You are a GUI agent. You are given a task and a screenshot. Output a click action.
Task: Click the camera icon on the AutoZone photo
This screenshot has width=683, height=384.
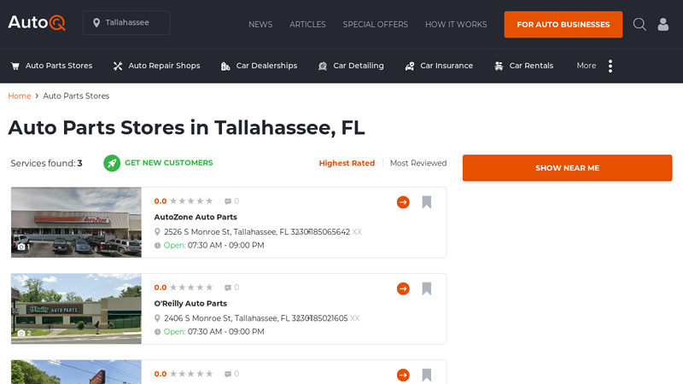[20, 247]
